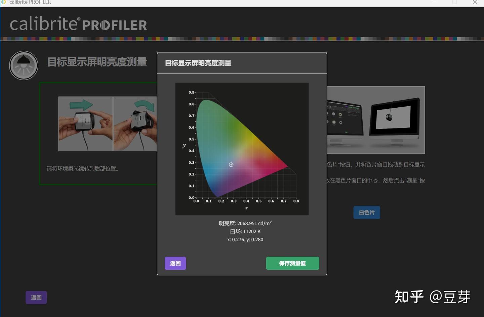Click the green 保存测量值 button
Viewport: 484px width, 317px height.
292,263
